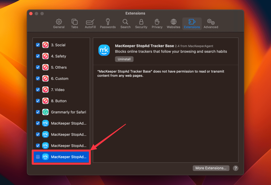Select the 5. Others list entry

(x=61, y=67)
